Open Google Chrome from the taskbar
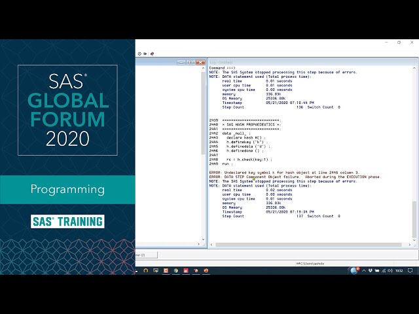 tap(176, 270)
